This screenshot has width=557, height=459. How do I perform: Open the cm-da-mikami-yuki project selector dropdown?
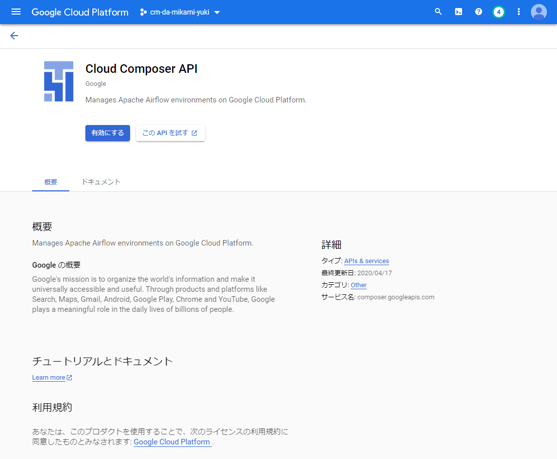coord(180,12)
